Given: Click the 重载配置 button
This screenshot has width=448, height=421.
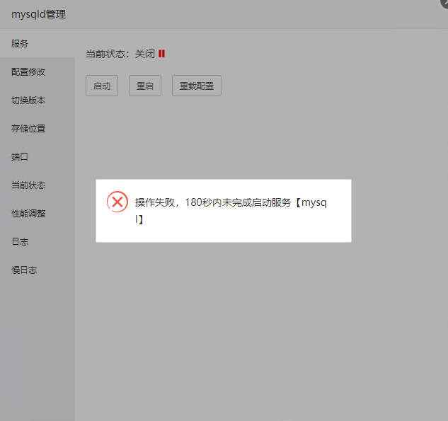Looking at the screenshot, I should tap(197, 86).
